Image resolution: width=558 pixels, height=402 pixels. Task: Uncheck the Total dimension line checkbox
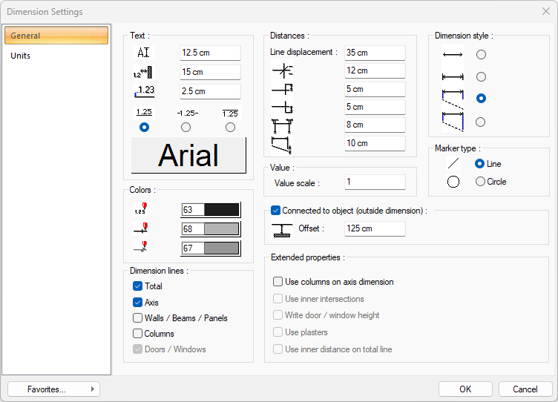point(138,286)
